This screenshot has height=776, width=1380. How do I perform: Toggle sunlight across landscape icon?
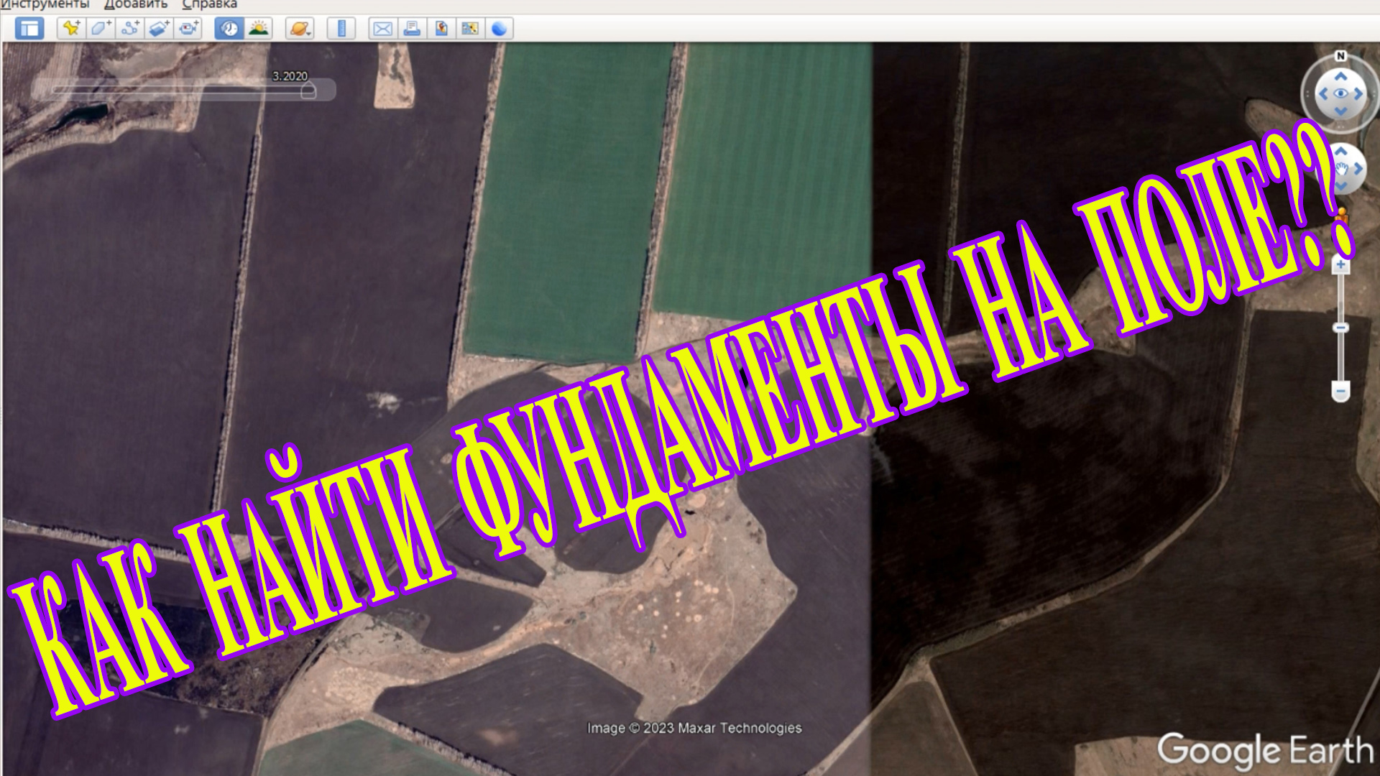[x=258, y=29]
